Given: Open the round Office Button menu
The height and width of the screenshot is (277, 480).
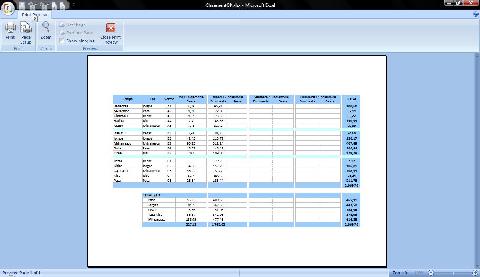Looking at the screenshot, I should coord(8,8).
